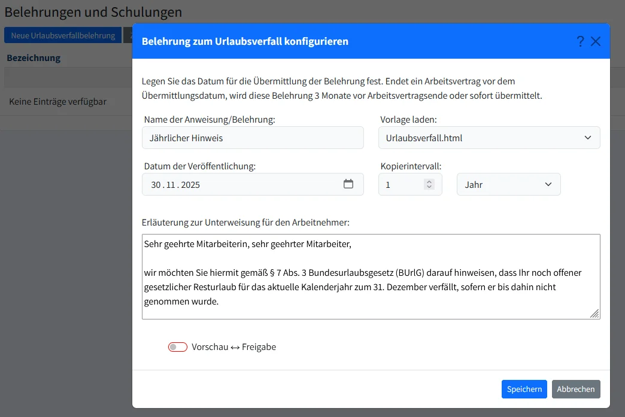Click the down arrow to decrease Kopierintervall
The image size is (625, 417).
[429, 187]
